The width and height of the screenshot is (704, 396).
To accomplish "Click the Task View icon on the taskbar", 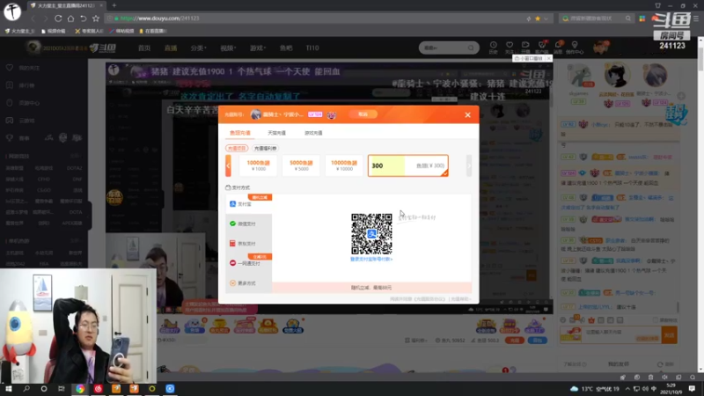I will [62, 389].
